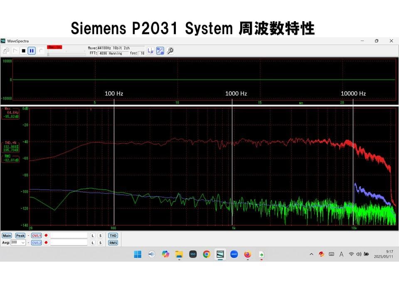
Task: Switch to the Main display mode
Action: [7, 235]
